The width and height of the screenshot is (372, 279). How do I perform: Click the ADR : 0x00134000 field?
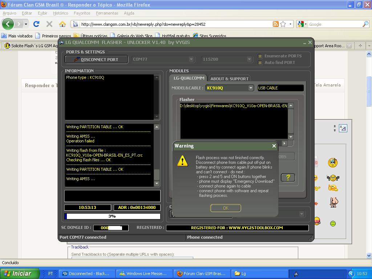137,207
